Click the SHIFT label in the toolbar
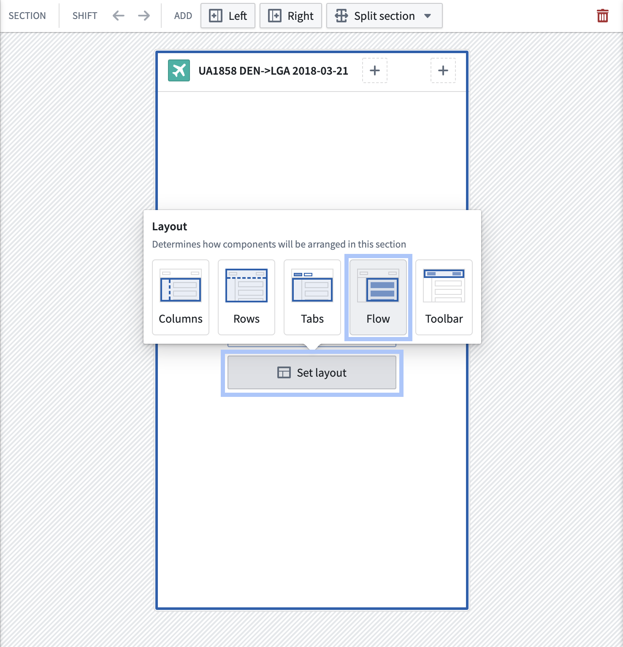Screen dimensions: 623x647 pyautogui.click(x=85, y=16)
